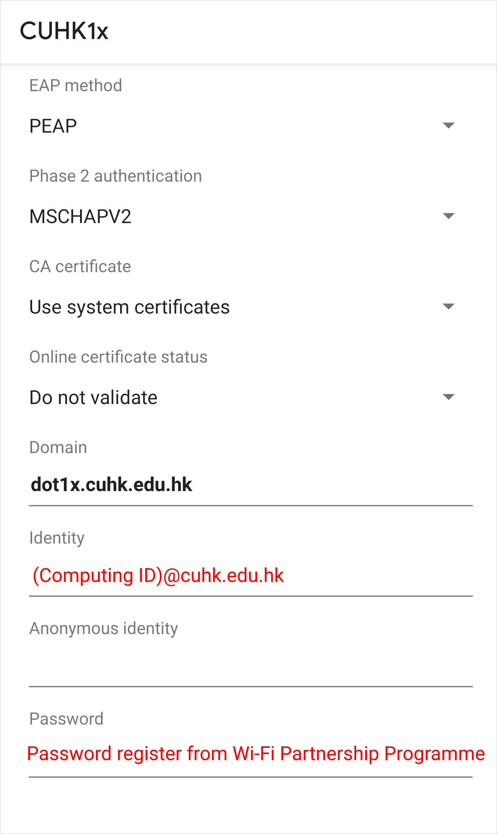The image size is (497, 834).
Task: Expand the Online certificate status arrow
Action: click(x=448, y=397)
